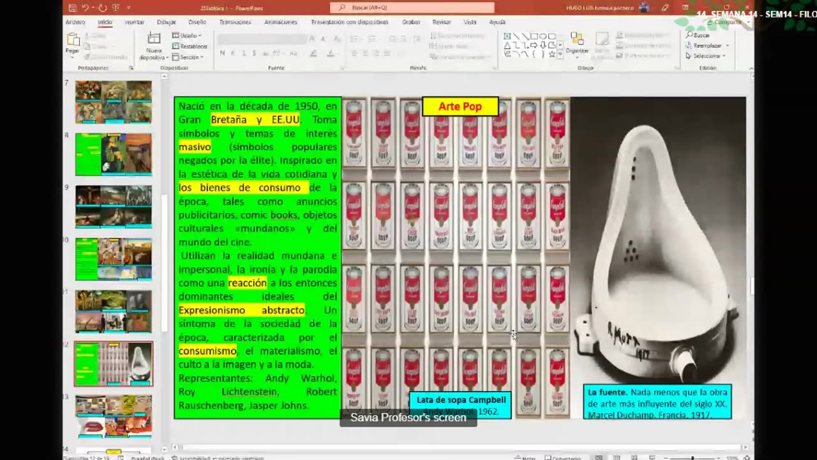Select the triangle shape in gallery
The width and height of the screenshot is (817, 460).
point(507,45)
